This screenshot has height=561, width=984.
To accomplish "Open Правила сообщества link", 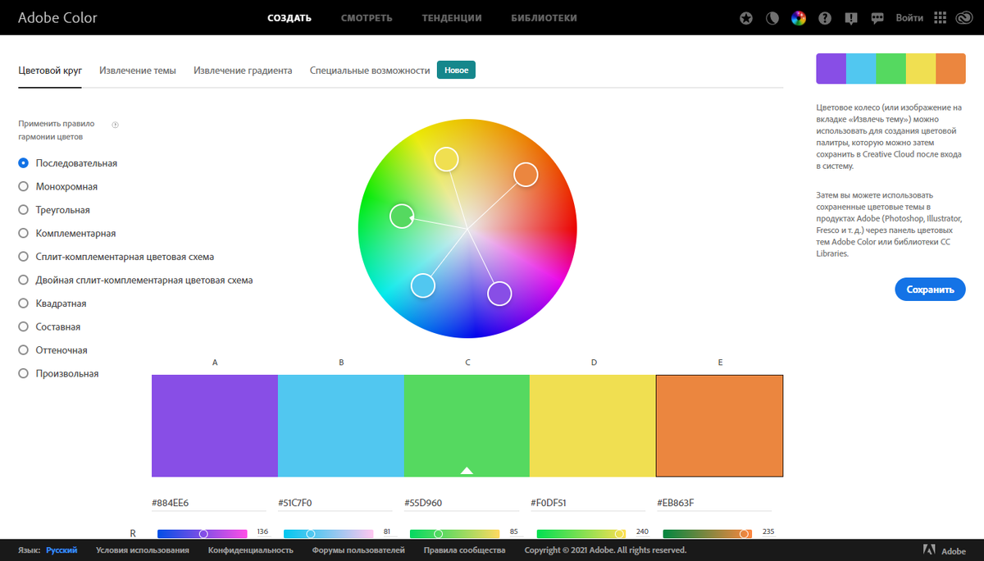I will click(464, 550).
